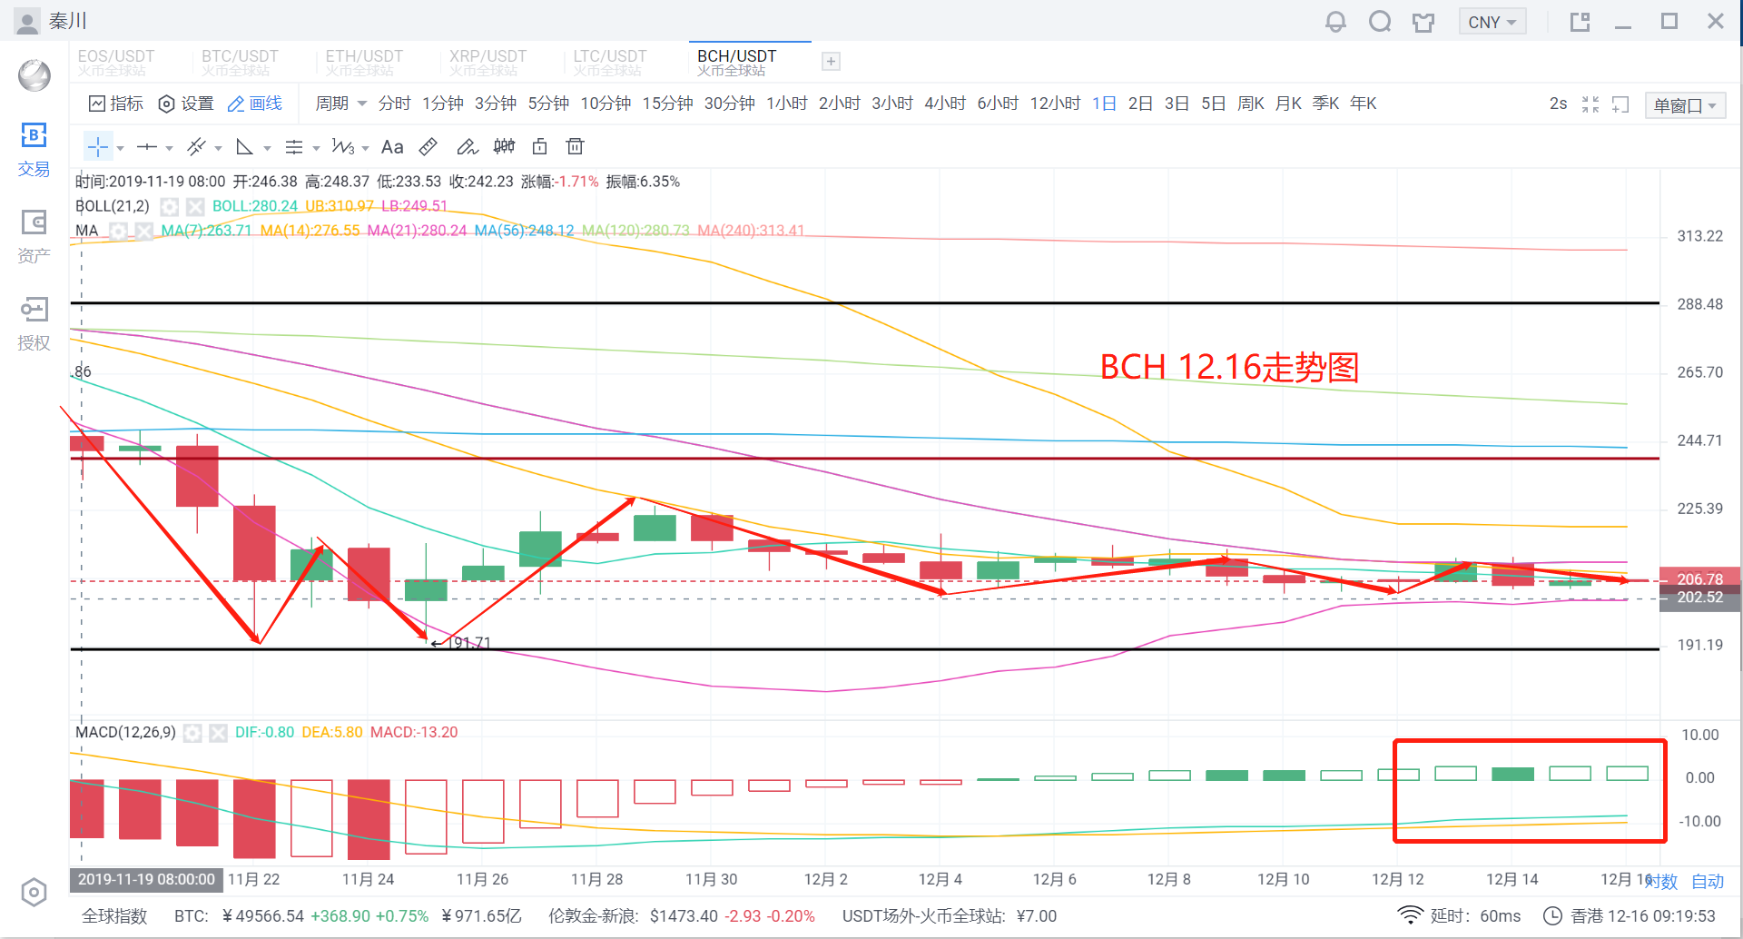Expand Fibonacci tool options arrow
The height and width of the screenshot is (939, 1743).
(316, 148)
